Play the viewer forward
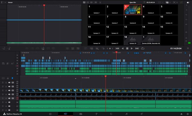 coord(132,49)
